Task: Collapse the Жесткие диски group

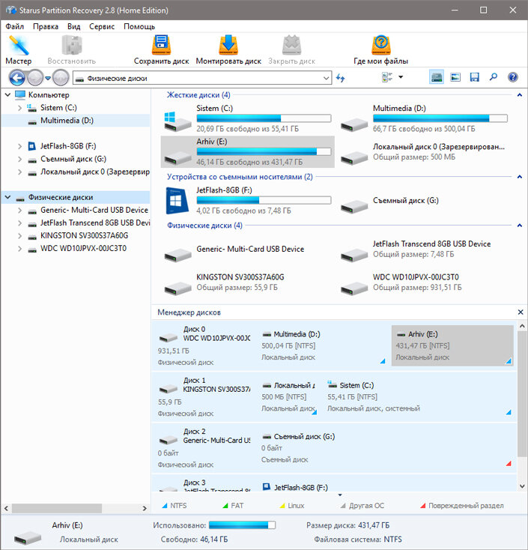Action: click(520, 95)
